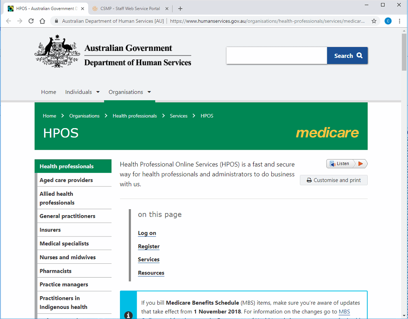Open Health professionals breadcrumb link
The image size is (408, 319).
135,116
